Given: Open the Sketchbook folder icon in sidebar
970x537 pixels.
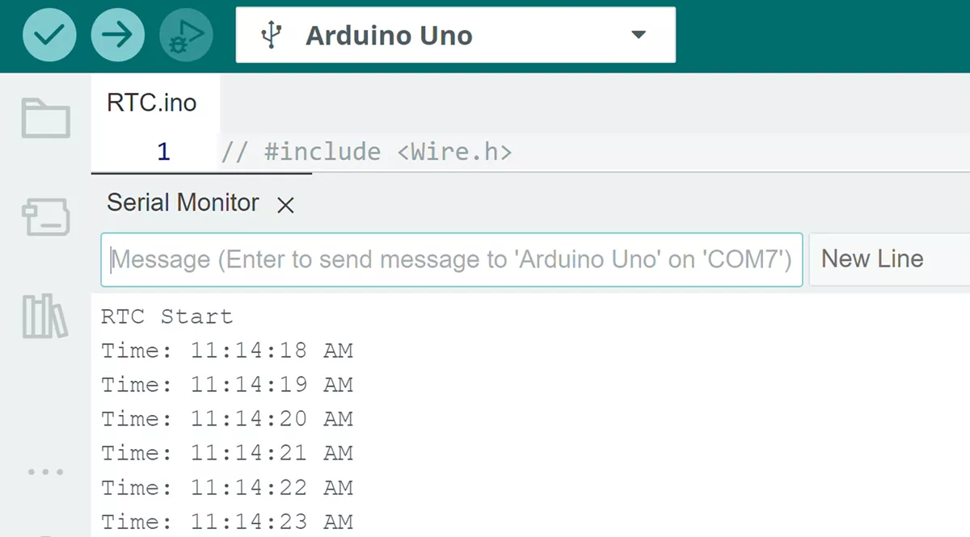Looking at the screenshot, I should [x=45, y=118].
